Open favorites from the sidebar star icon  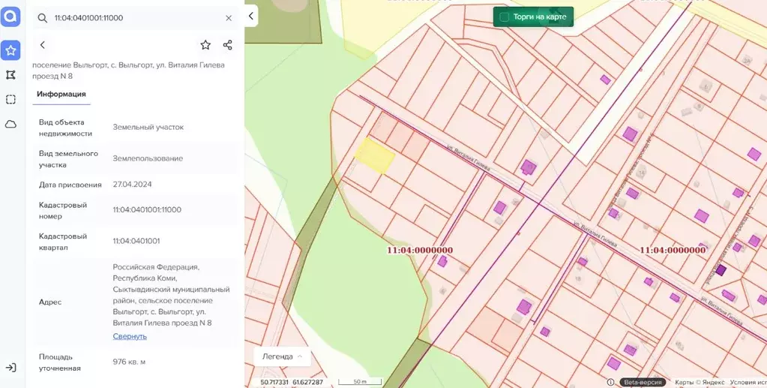coord(10,50)
